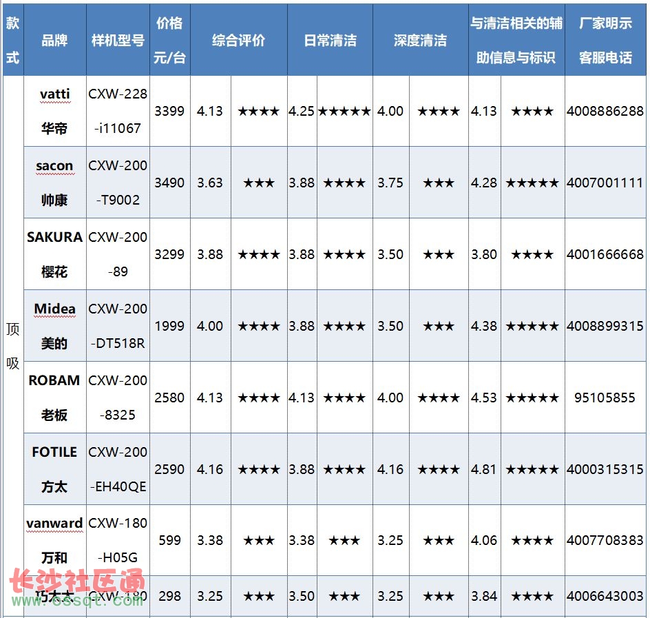Image resolution: width=650 pixels, height=618 pixels.
Task: Click sacon deep cleaning score 3.75
Action: [390, 183]
